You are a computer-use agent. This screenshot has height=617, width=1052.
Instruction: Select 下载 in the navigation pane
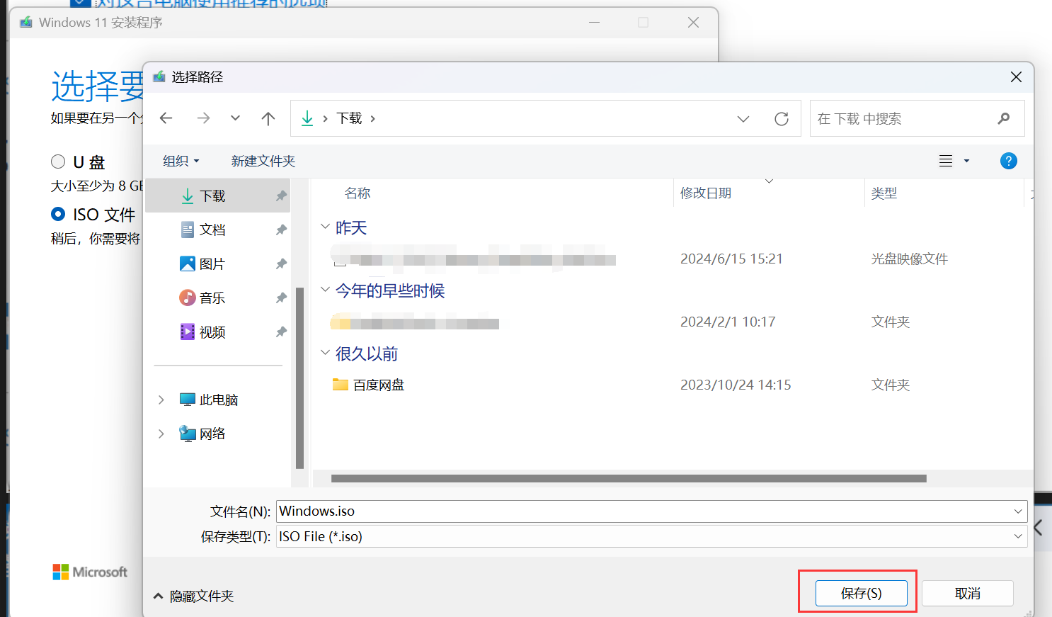click(x=217, y=196)
